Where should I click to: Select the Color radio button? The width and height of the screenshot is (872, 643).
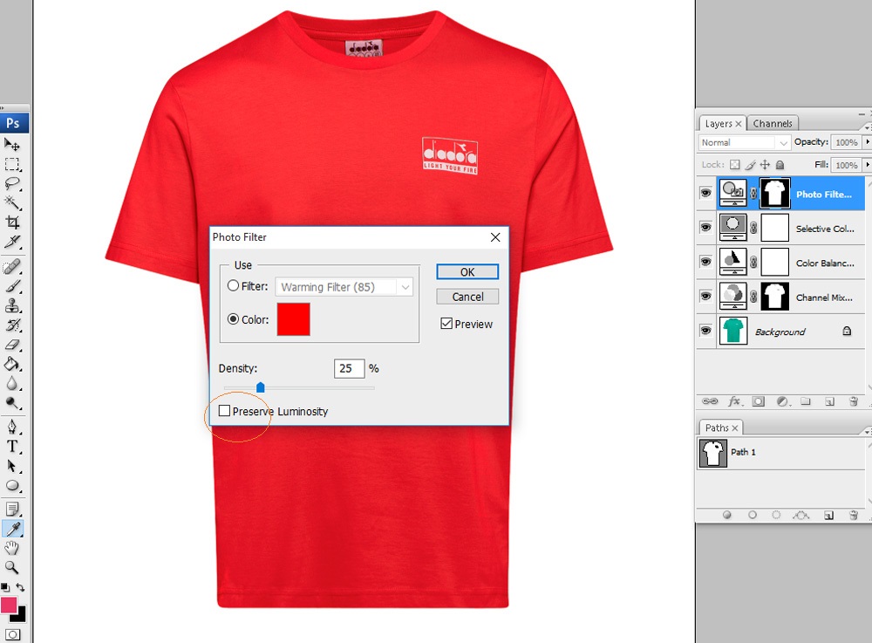coord(233,319)
